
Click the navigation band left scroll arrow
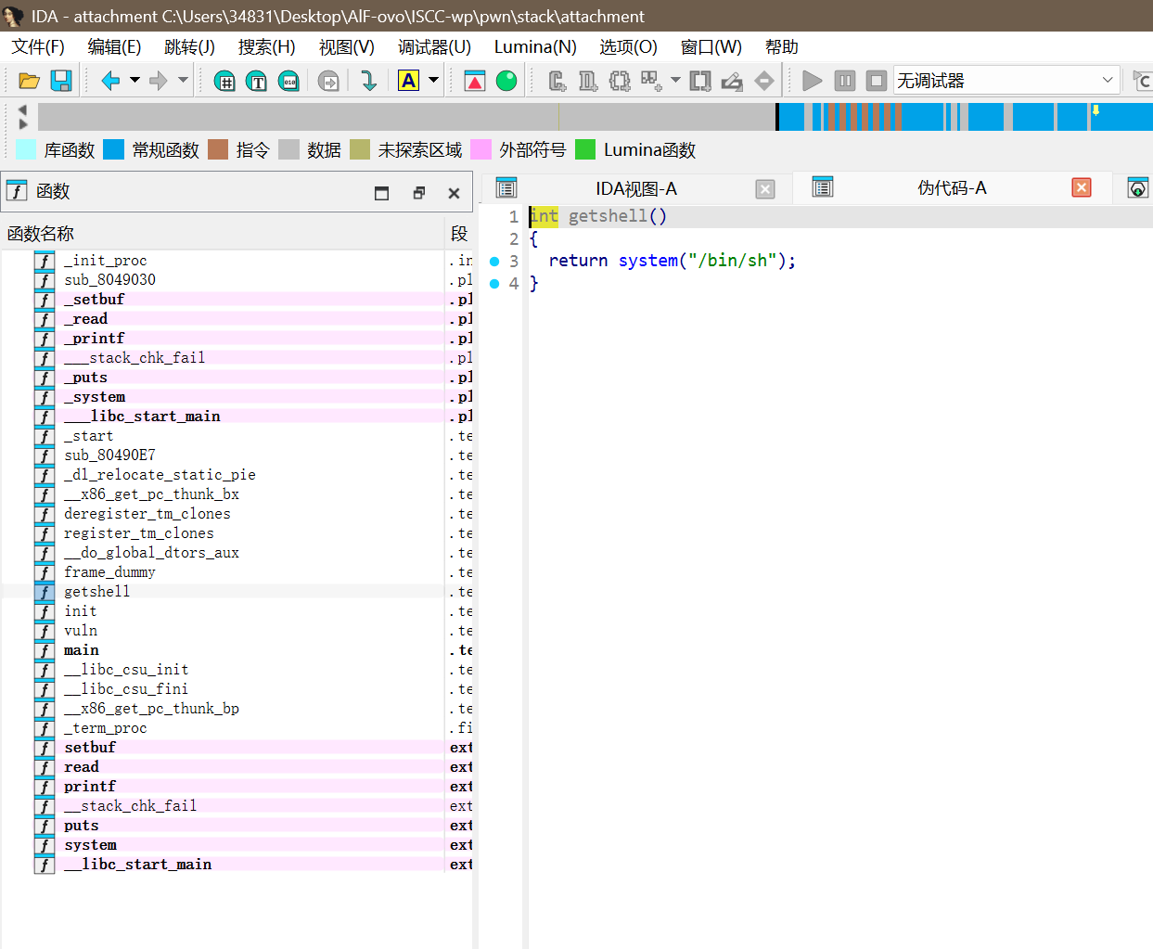pyautogui.click(x=23, y=109)
